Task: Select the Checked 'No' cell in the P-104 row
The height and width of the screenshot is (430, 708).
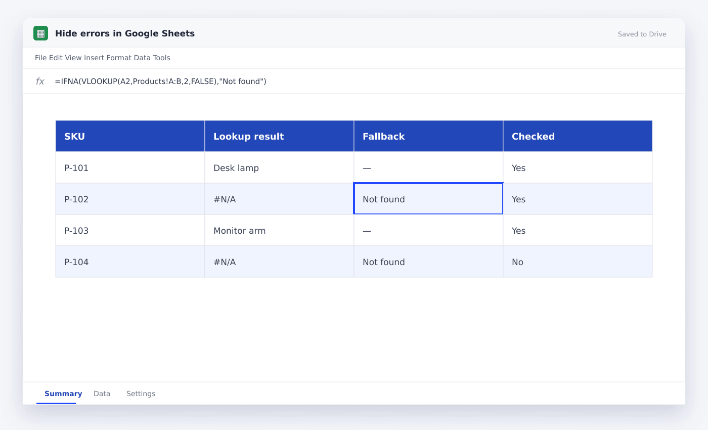Action: (x=578, y=262)
